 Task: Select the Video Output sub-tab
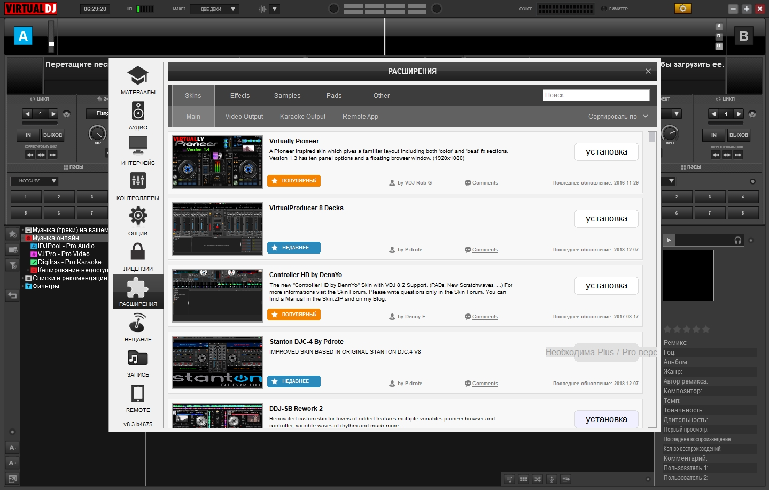pyautogui.click(x=244, y=117)
